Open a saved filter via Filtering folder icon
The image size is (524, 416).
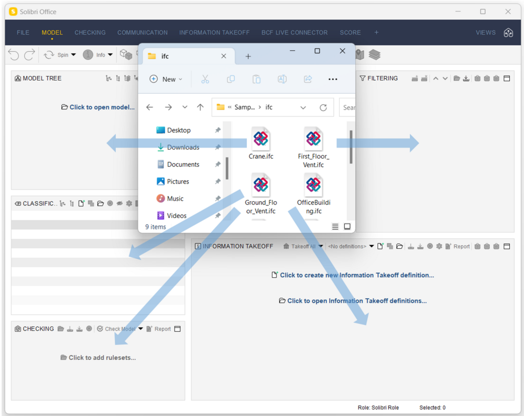pyautogui.click(x=456, y=78)
